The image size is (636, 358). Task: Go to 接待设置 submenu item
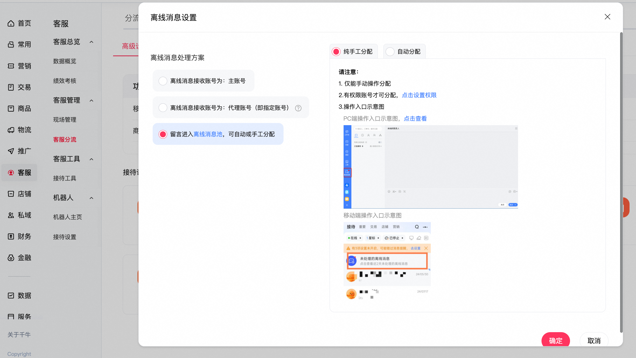[65, 237]
